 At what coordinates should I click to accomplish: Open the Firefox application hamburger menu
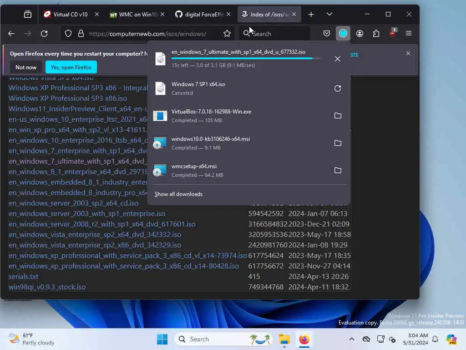[409, 33]
